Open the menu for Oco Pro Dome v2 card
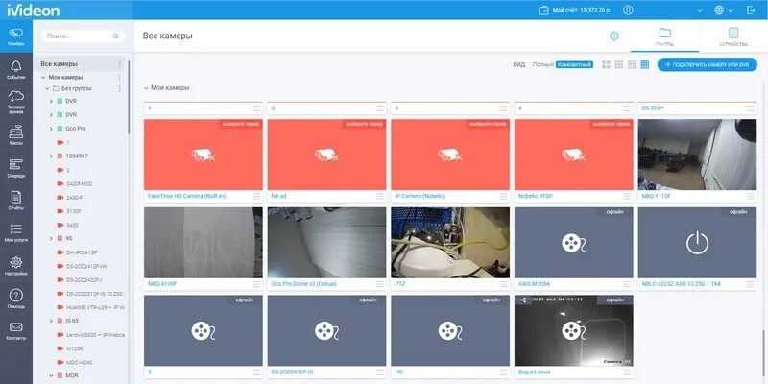768x384 pixels. [x=380, y=284]
